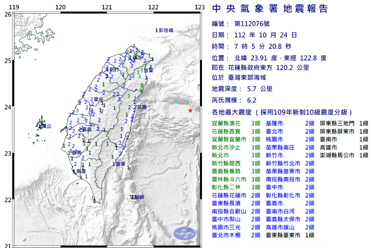Click the 彭佳嶼 station label on the map
Image resolution: width=372 pixels, height=248 pixels.
[x=166, y=30]
